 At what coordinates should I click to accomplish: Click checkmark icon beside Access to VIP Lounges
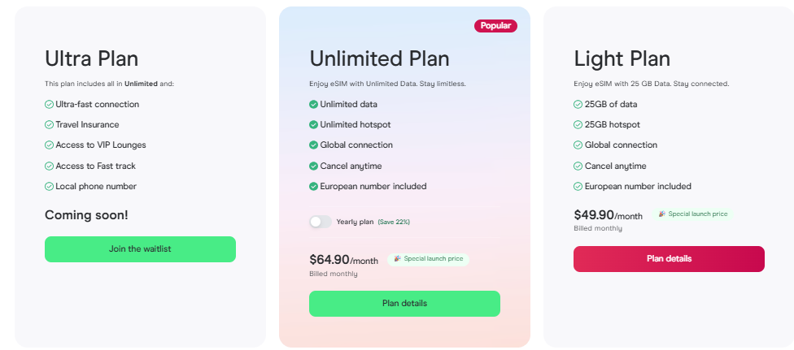coord(49,145)
